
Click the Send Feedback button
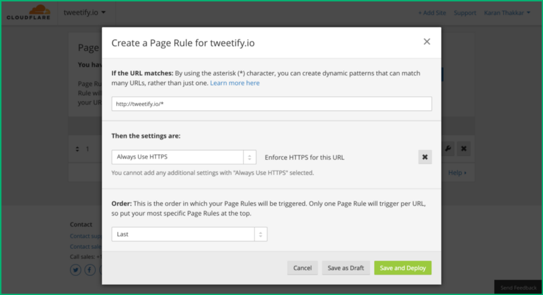tap(518, 288)
